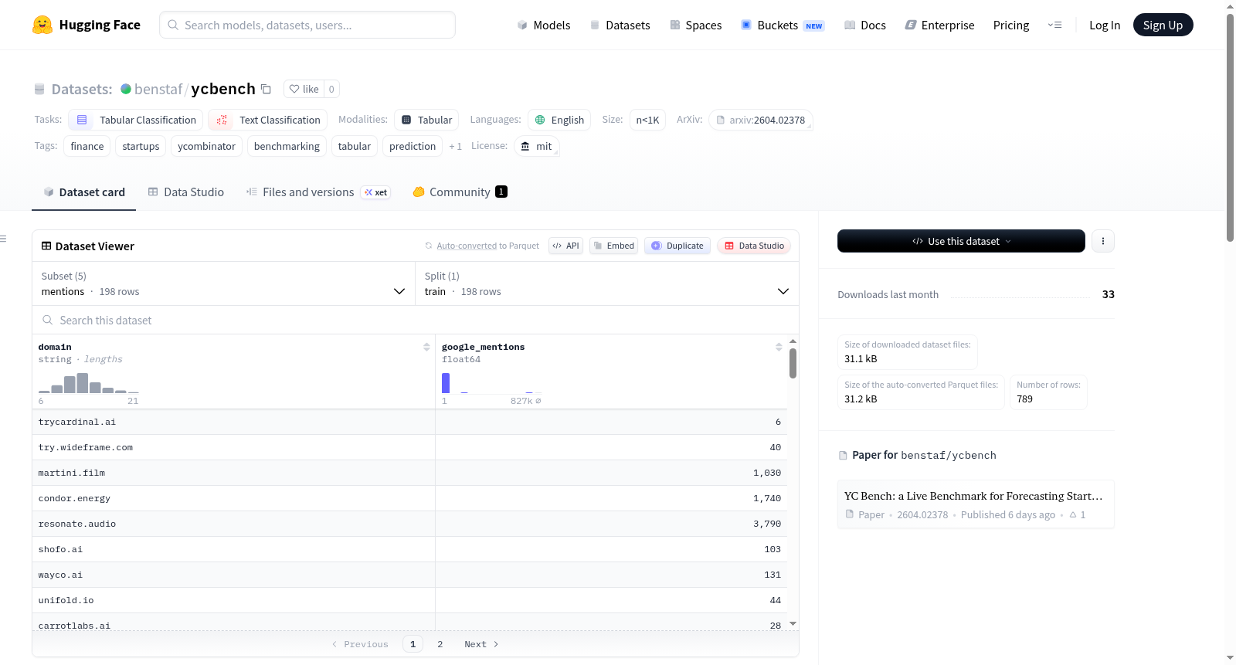The height and width of the screenshot is (665, 1236).
Task: Duplicate the dataset viewer
Action: pyautogui.click(x=677, y=246)
